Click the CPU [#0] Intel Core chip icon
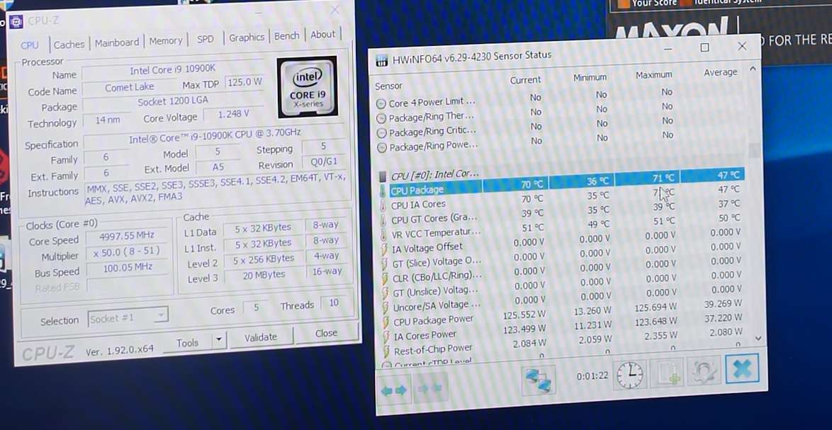The height and width of the screenshot is (430, 832). tap(383, 176)
